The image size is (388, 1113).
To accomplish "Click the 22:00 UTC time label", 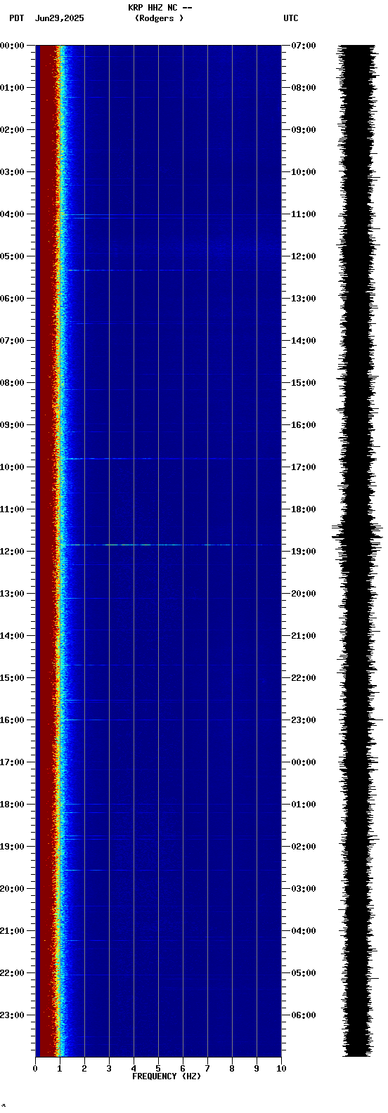I will [304, 678].
